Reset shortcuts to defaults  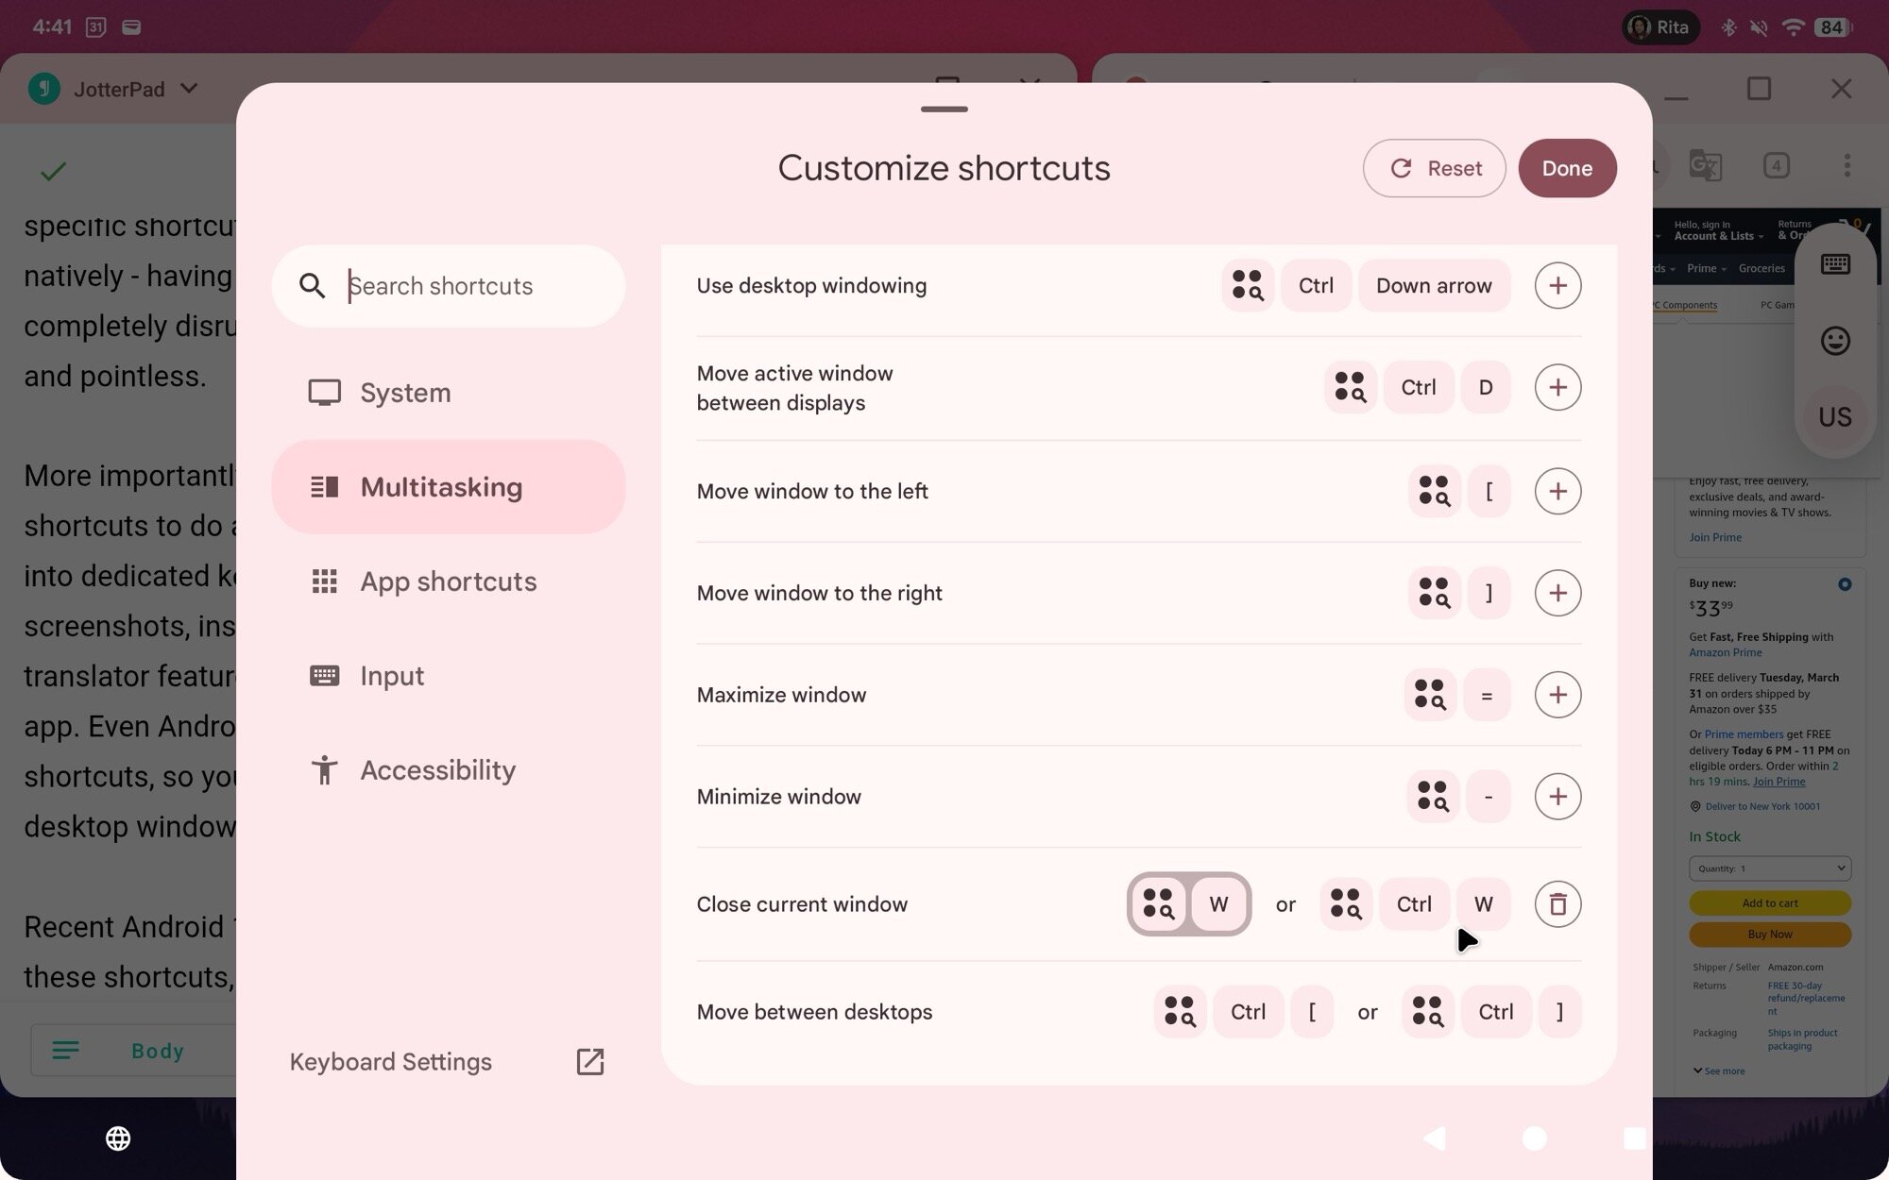click(x=1434, y=168)
